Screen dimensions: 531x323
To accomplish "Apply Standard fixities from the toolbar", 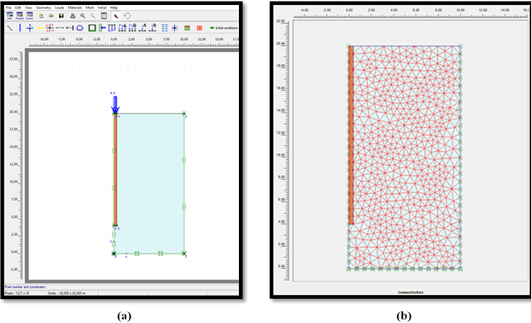I will 92,28.
